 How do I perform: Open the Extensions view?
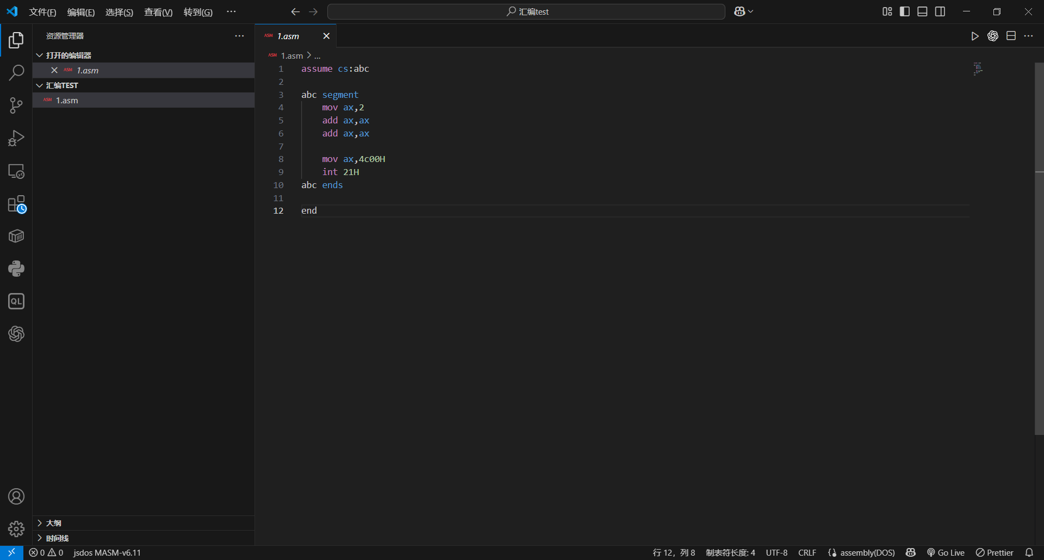coord(16,204)
